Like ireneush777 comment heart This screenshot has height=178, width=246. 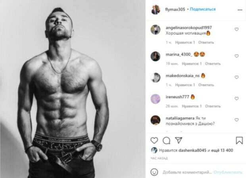(236, 99)
